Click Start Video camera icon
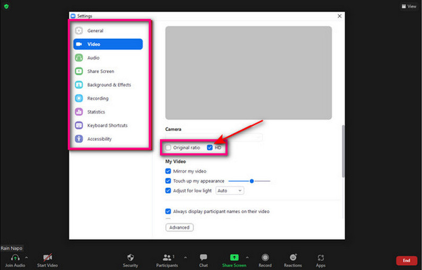This screenshot has height=270, width=422. click(x=47, y=257)
